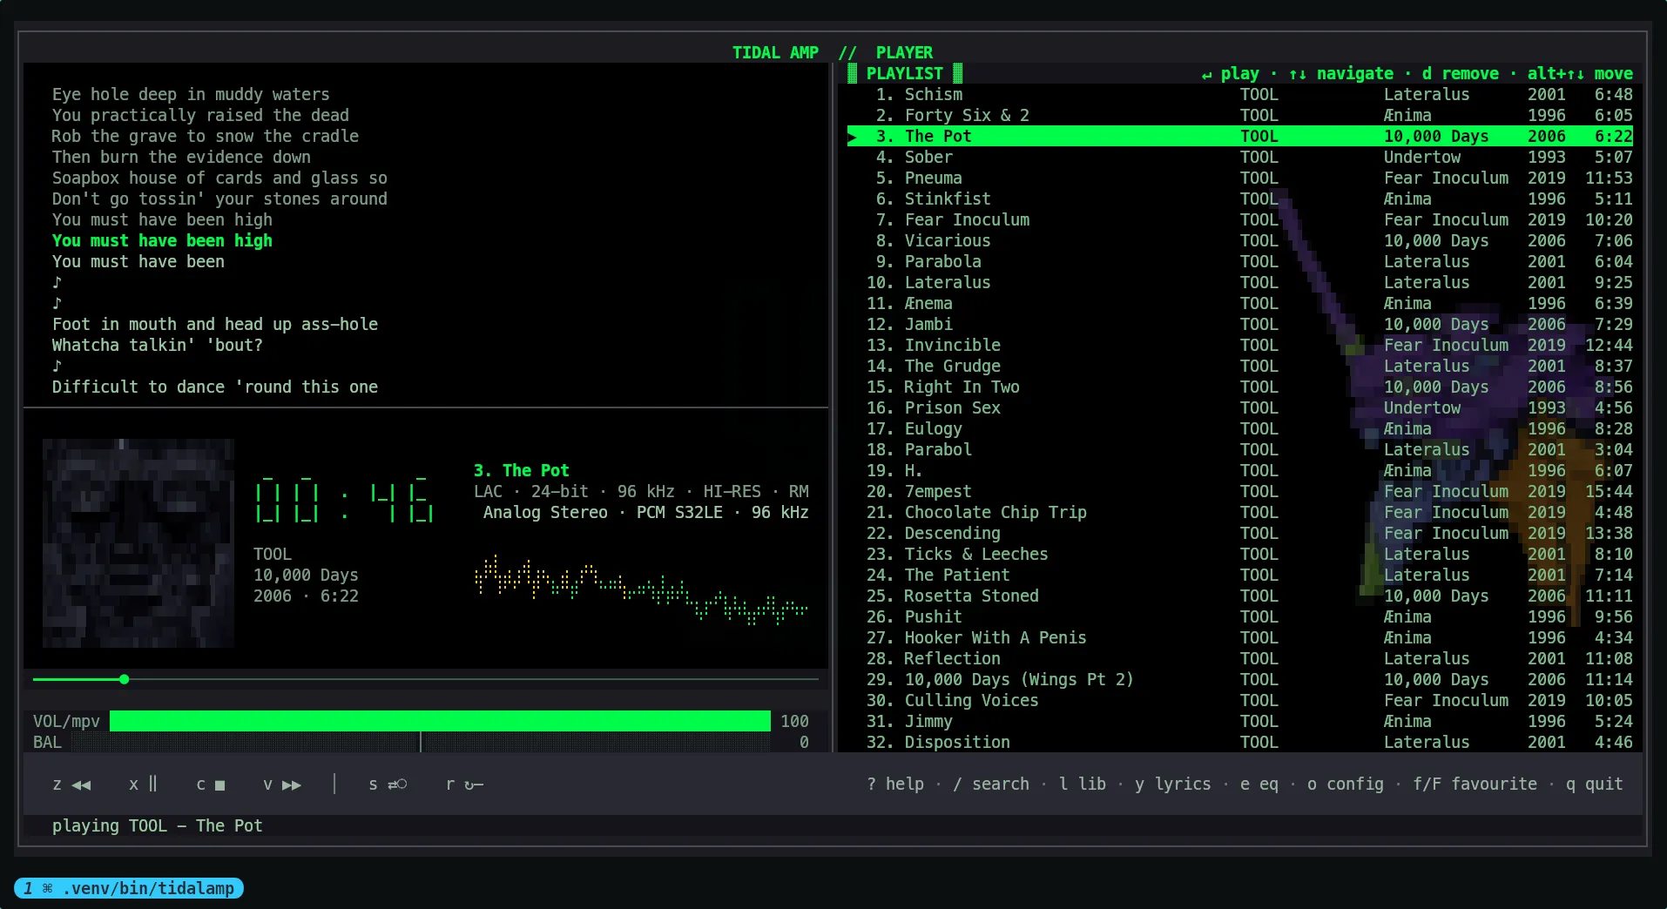Image resolution: width=1667 pixels, height=909 pixels.
Task: Select playlist track 10. Lateralus
Action: click(1240, 283)
